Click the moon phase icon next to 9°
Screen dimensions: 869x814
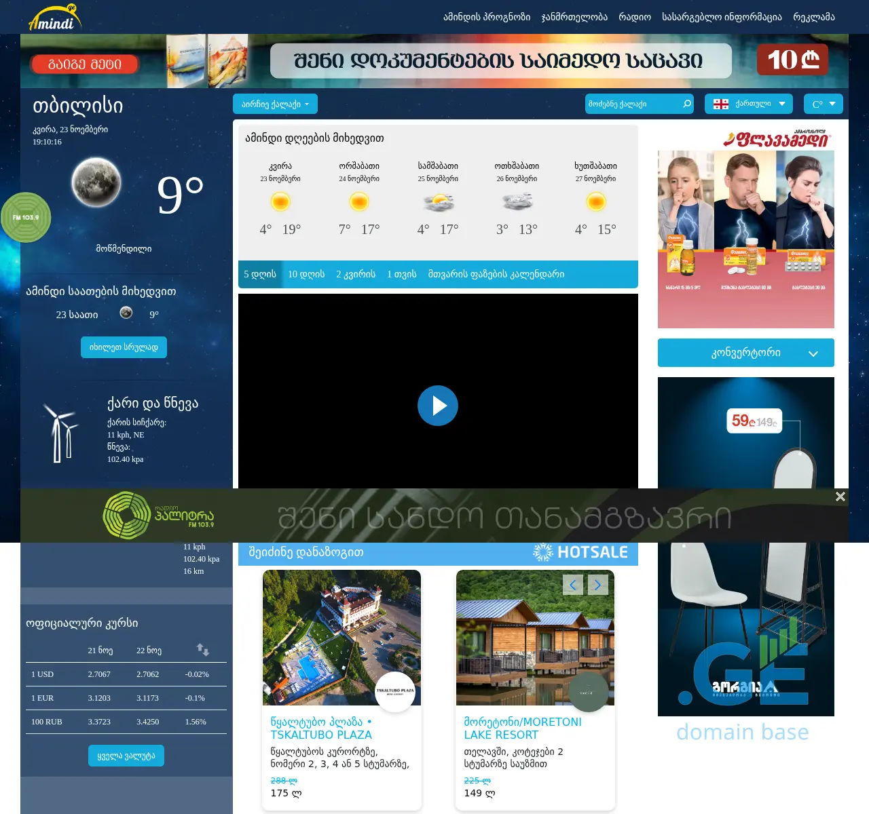pyautogui.click(x=96, y=183)
